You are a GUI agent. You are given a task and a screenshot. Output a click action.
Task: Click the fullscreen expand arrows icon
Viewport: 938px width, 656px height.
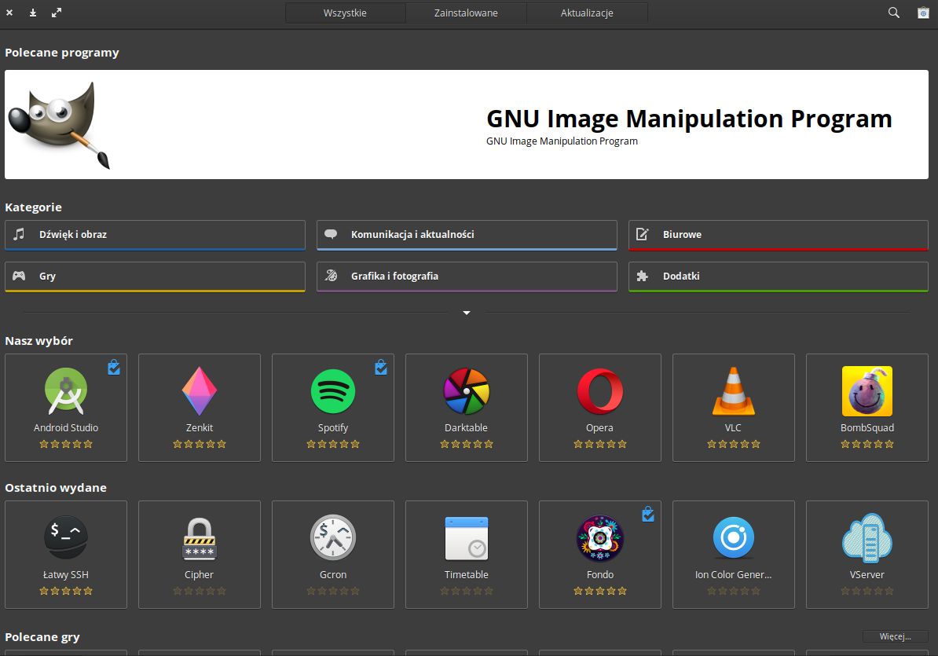pos(57,13)
